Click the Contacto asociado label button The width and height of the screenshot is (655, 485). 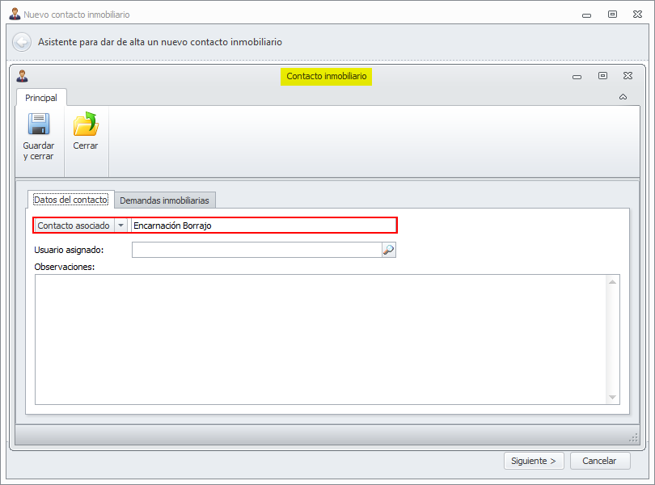(74, 226)
